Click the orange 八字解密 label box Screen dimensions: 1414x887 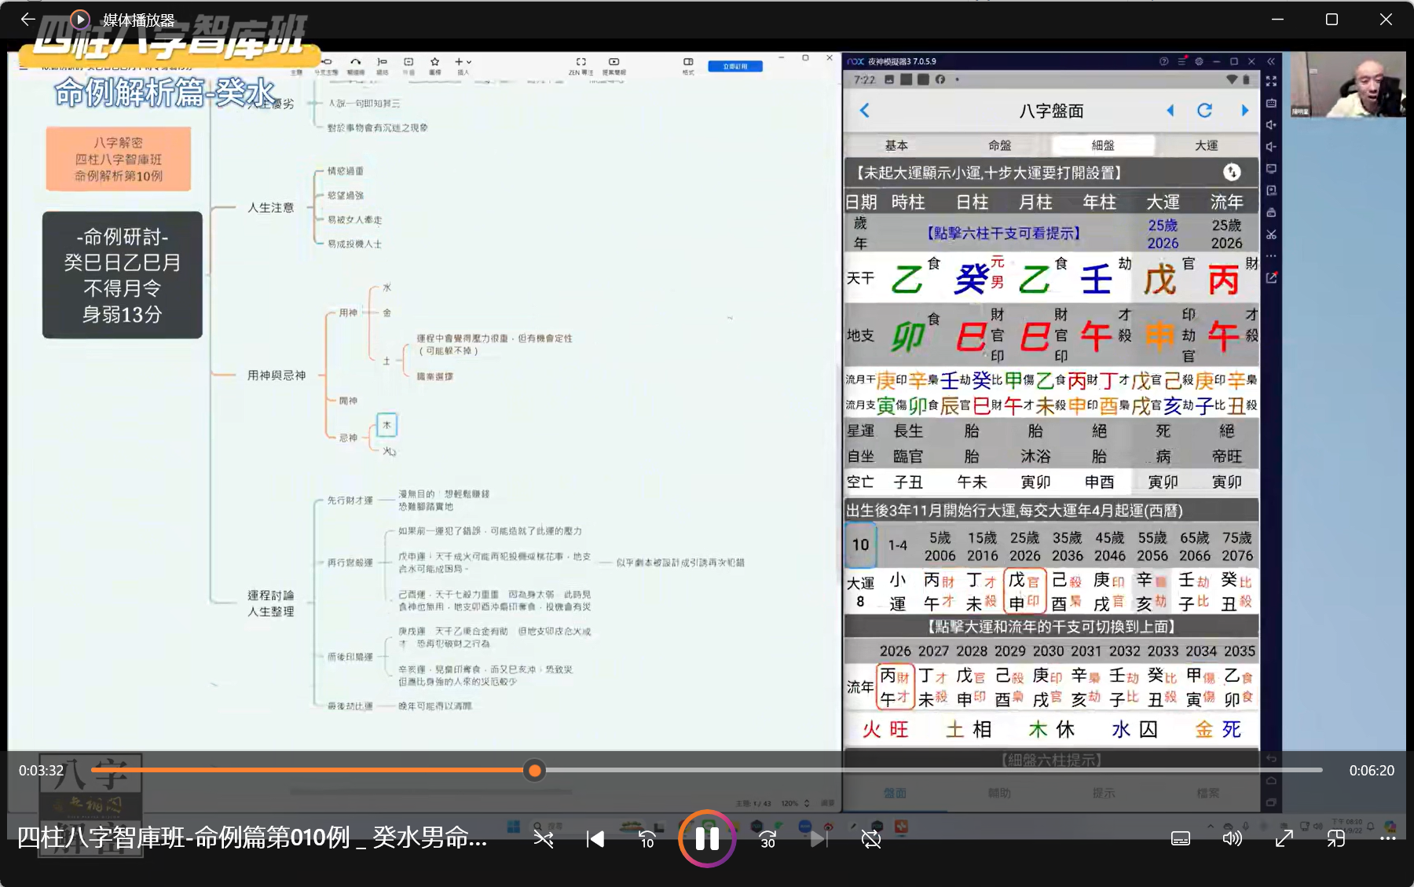(x=119, y=159)
